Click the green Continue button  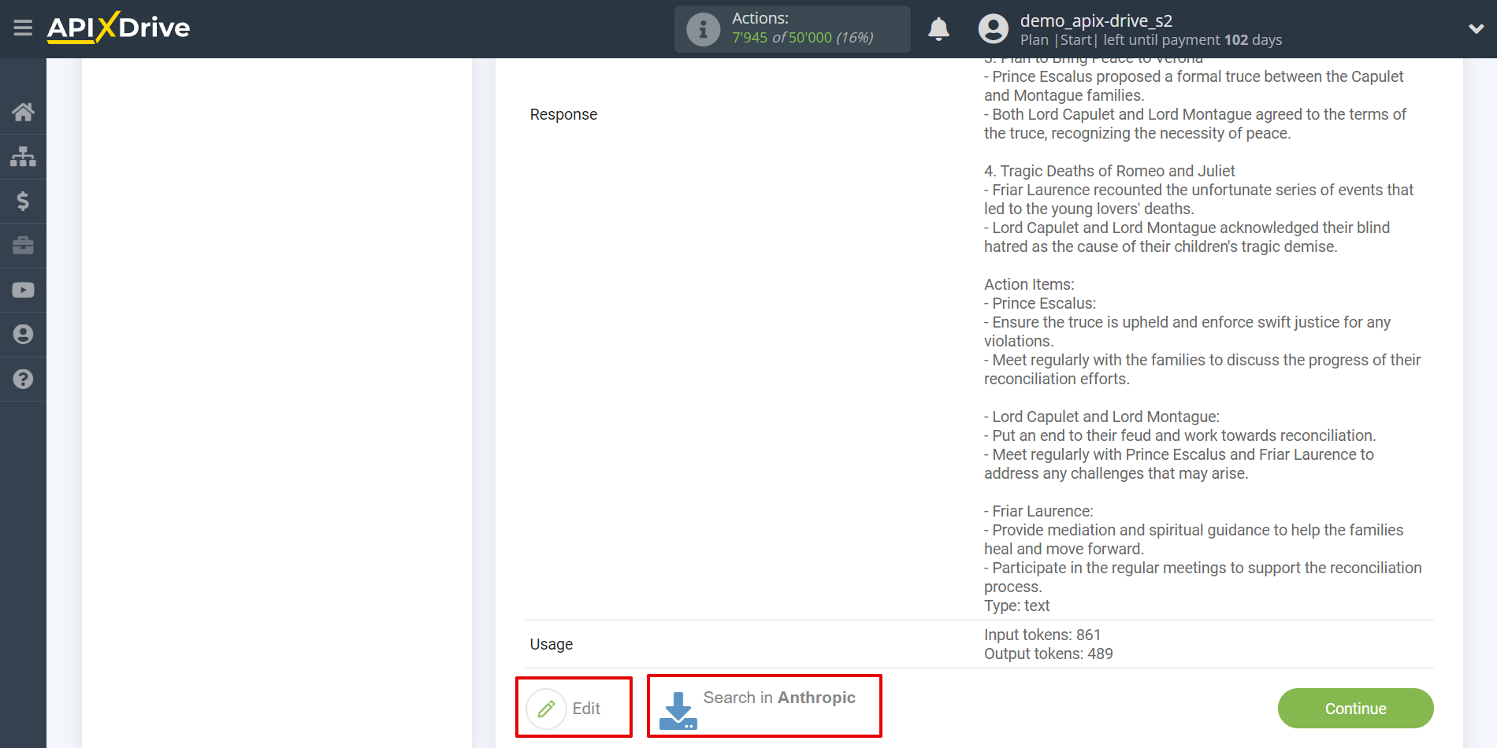(1355, 709)
